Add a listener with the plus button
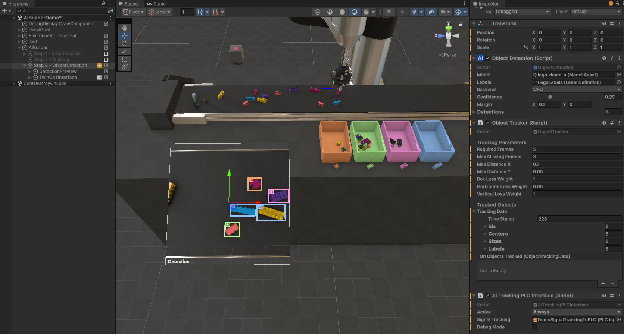 pyautogui.click(x=603, y=284)
